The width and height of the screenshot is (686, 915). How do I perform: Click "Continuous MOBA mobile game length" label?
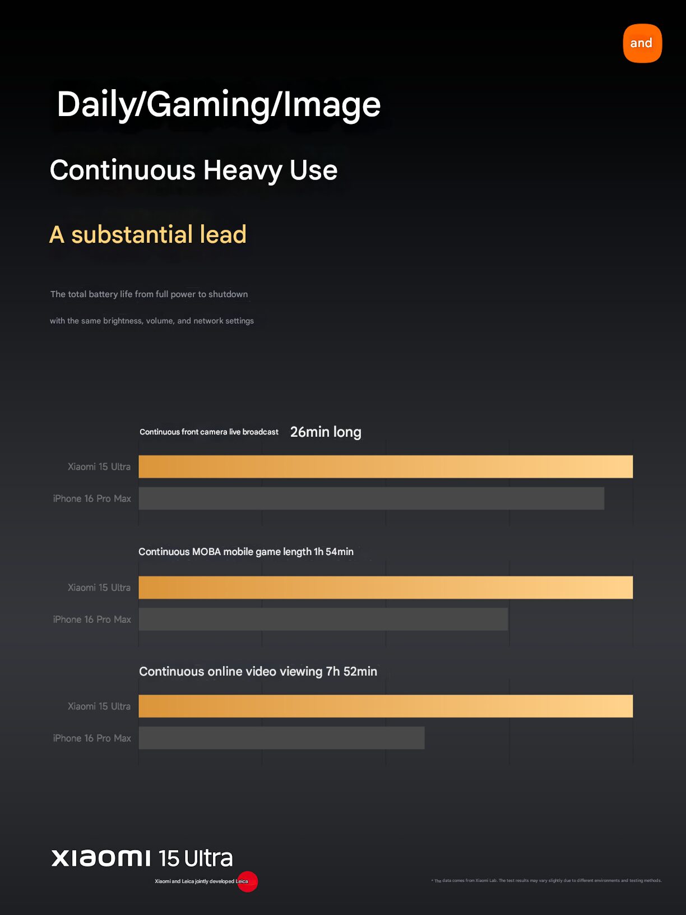225,552
